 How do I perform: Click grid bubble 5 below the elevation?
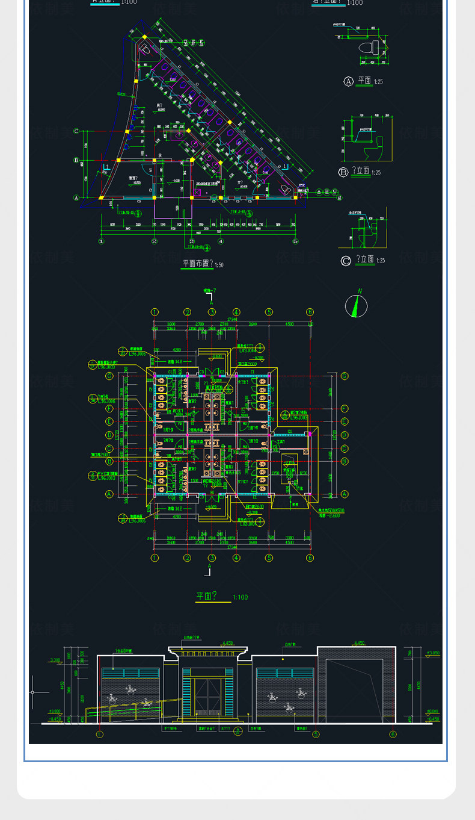click(x=316, y=734)
